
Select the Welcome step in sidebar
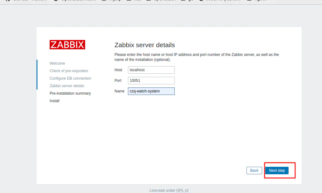57,63
